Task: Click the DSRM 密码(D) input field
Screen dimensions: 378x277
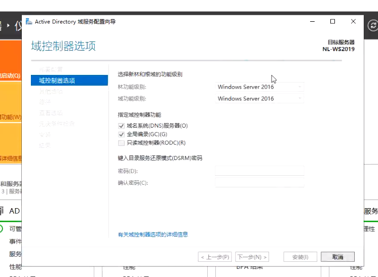Action: click(x=259, y=171)
